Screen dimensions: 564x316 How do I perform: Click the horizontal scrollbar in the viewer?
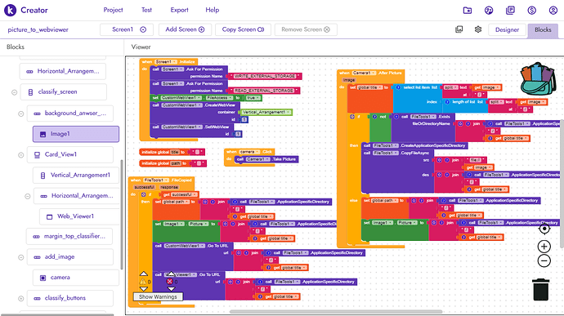tap(336, 312)
